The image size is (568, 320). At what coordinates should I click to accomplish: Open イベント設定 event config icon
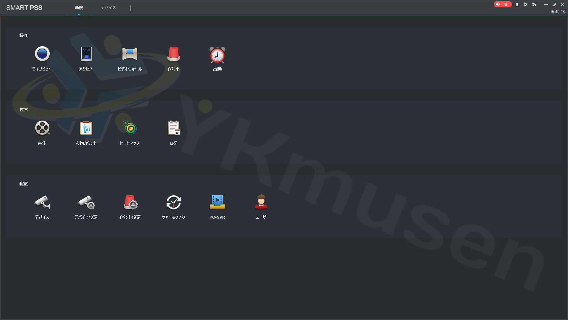coord(130,202)
